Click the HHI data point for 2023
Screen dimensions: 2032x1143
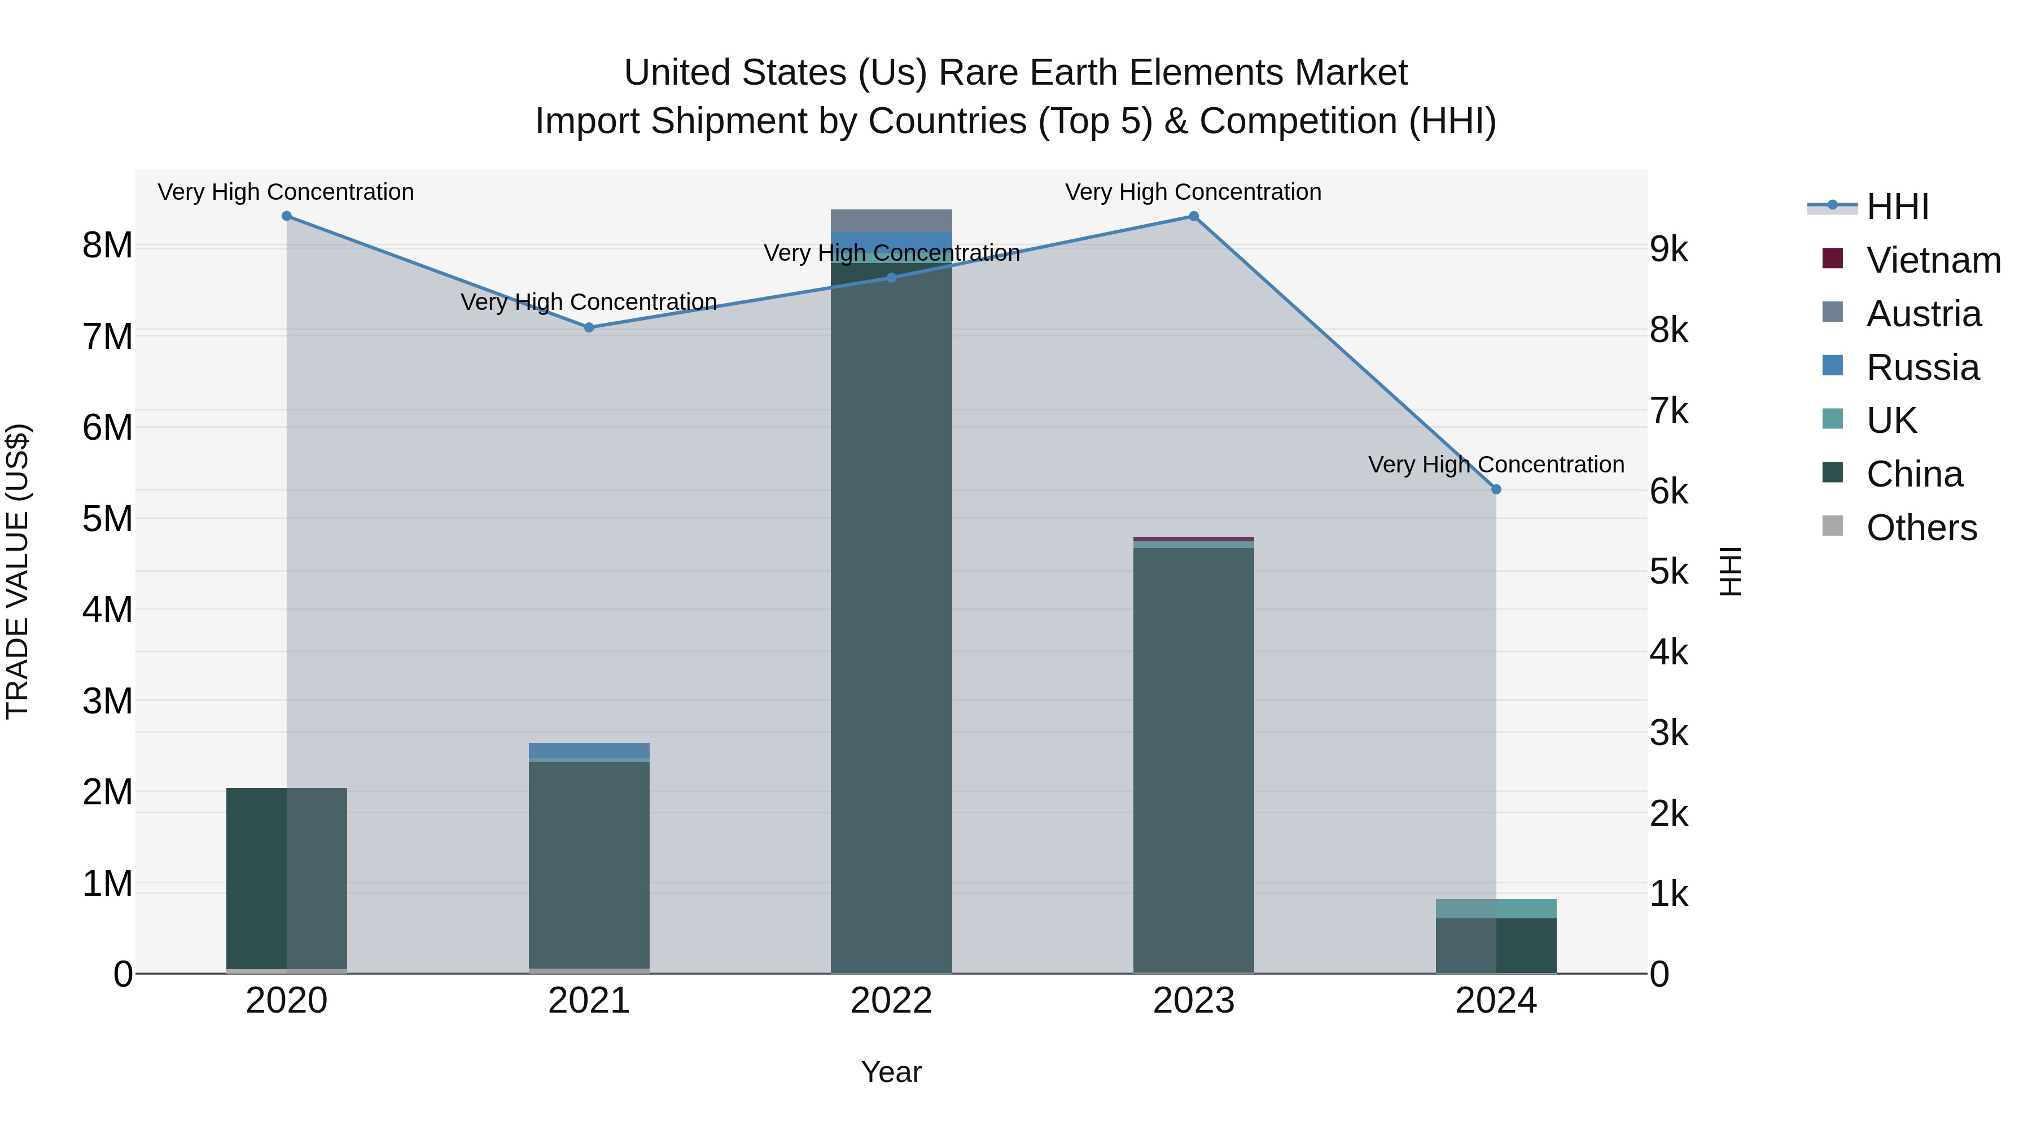point(1193,216)
